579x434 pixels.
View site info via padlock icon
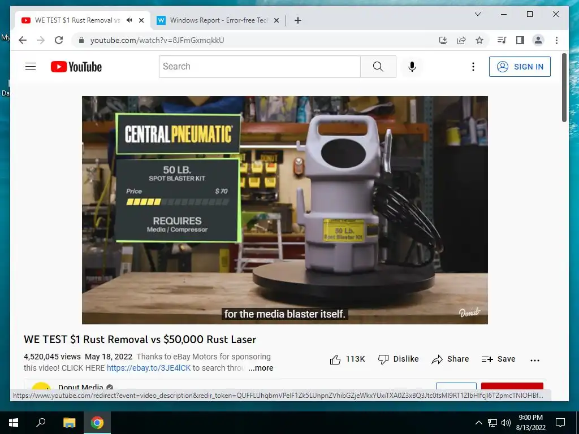81,40
